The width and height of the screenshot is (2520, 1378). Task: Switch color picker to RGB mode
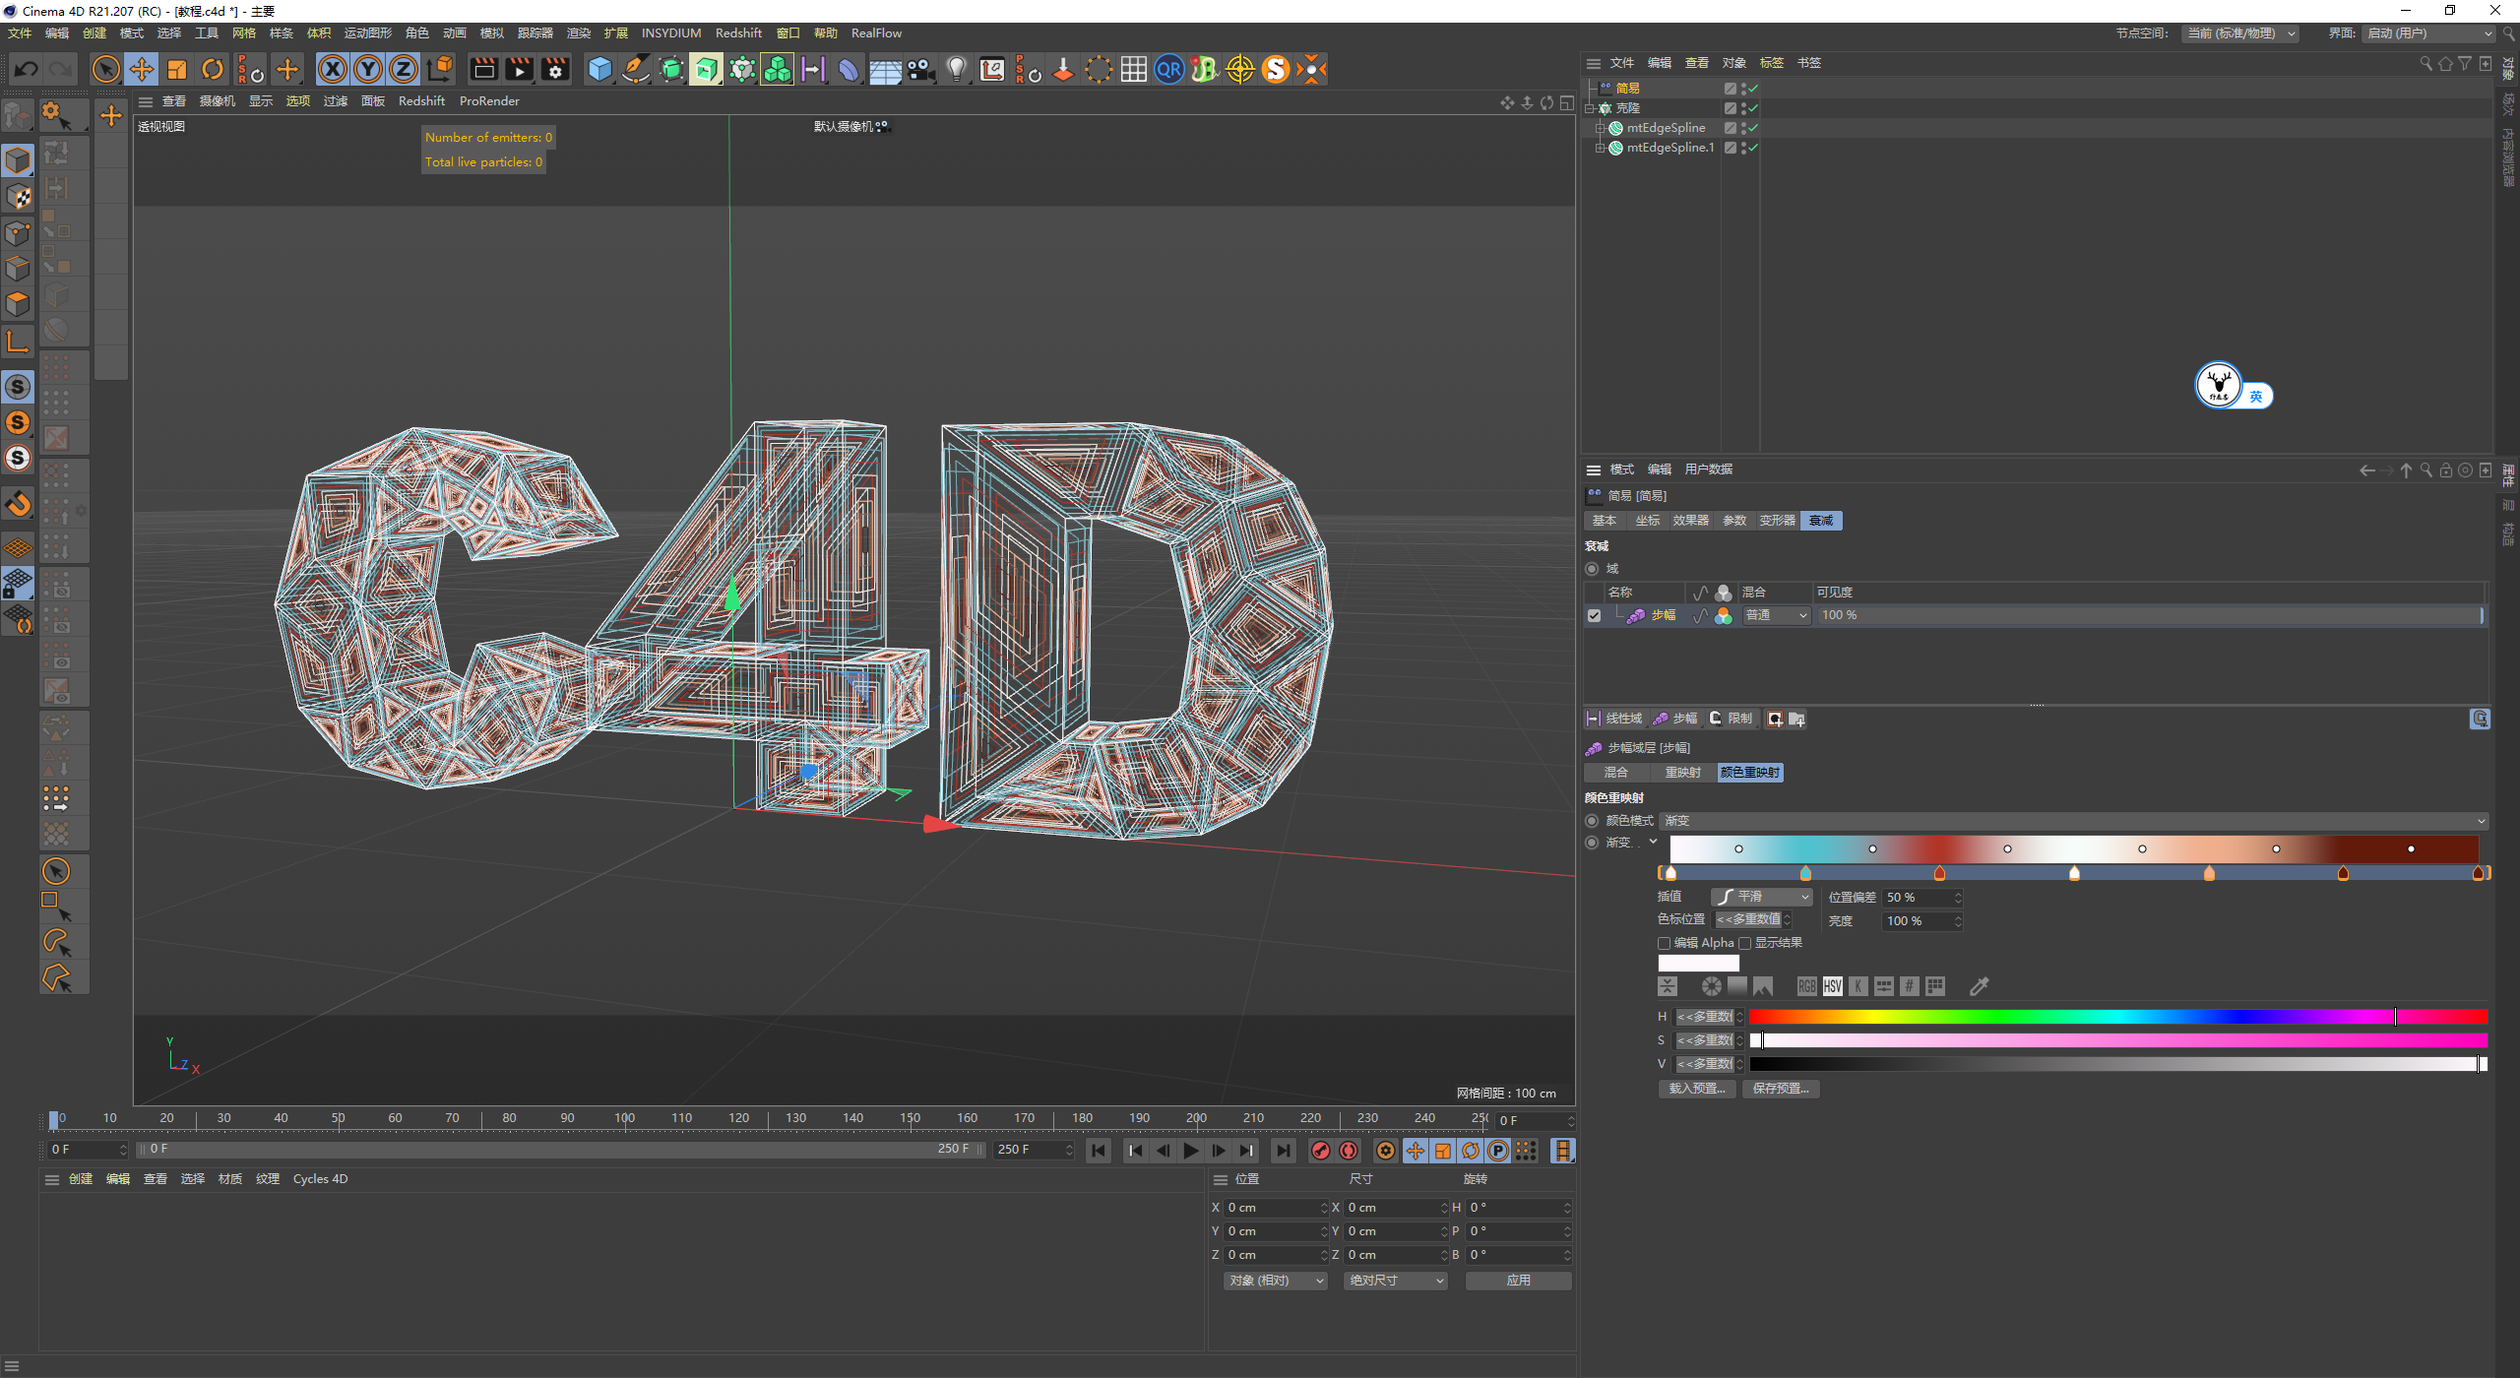pos(1806,986)
